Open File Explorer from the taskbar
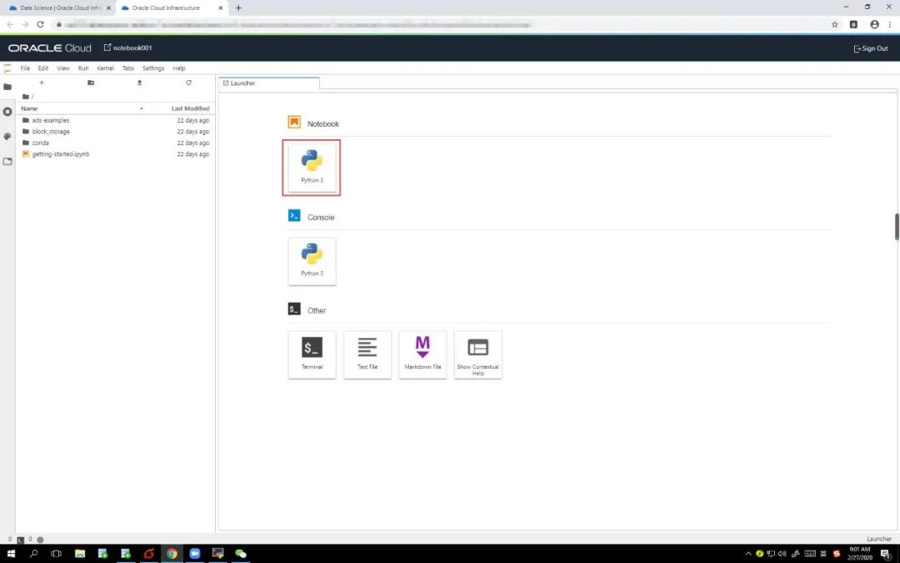This screenshot has width=900, height=563. tap(80, 554)
